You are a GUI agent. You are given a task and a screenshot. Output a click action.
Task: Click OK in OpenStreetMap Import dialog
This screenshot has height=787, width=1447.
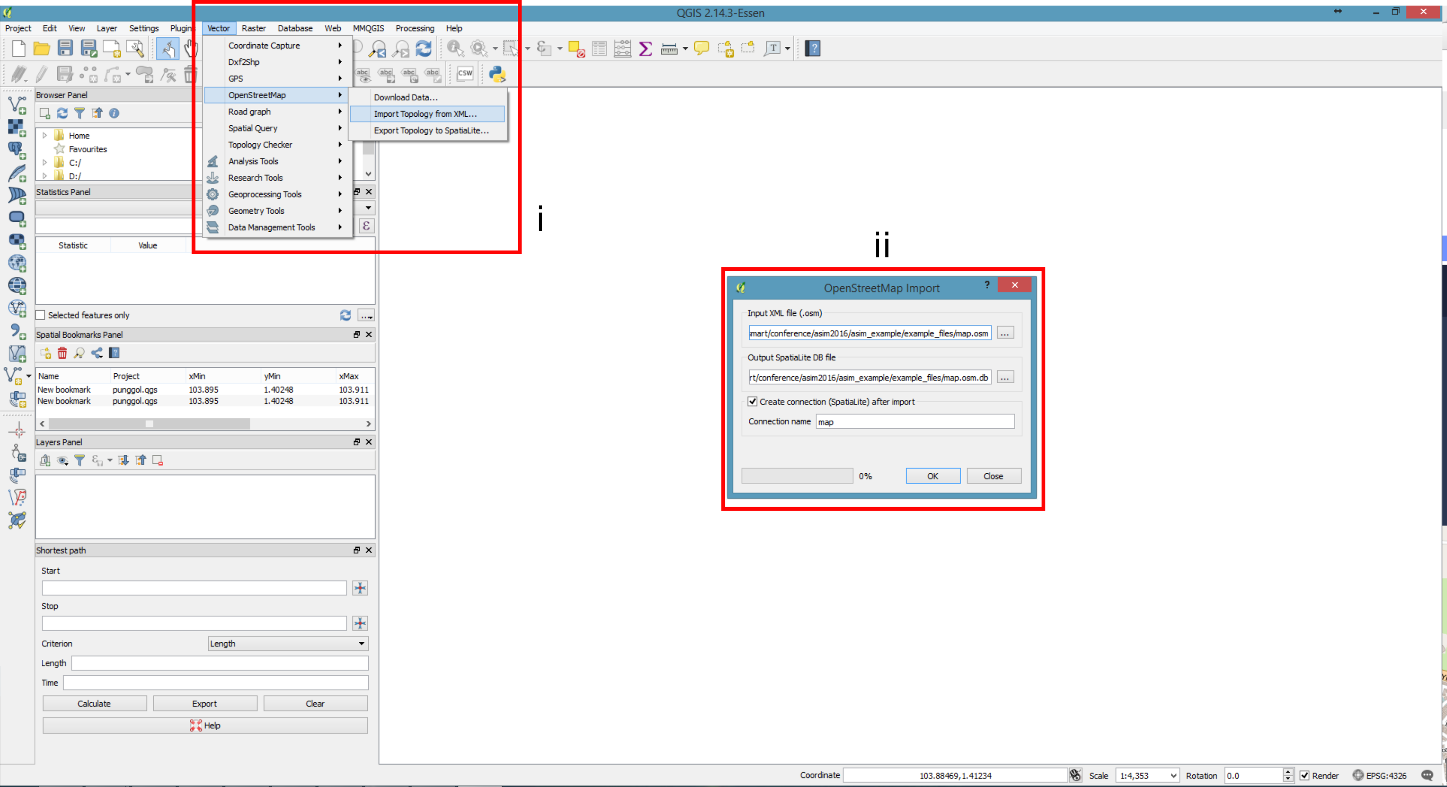pos(933,476)
